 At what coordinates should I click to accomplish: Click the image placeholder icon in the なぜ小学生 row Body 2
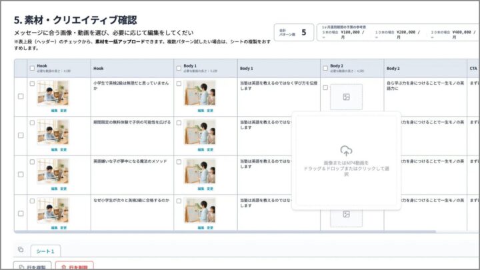click(x=346, y=214)
